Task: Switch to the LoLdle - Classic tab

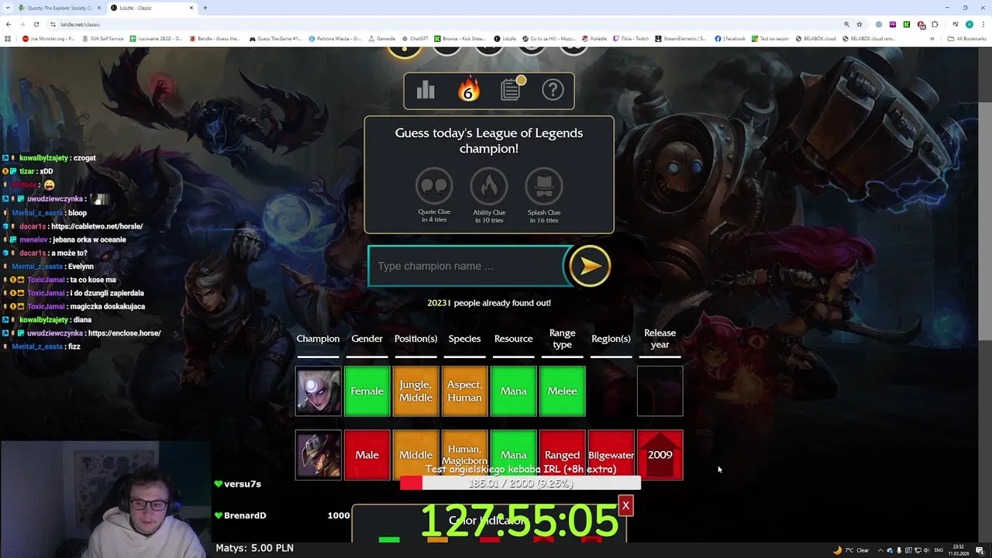Action: point(151,8)
